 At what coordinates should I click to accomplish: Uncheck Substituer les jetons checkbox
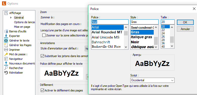(42, 56)
